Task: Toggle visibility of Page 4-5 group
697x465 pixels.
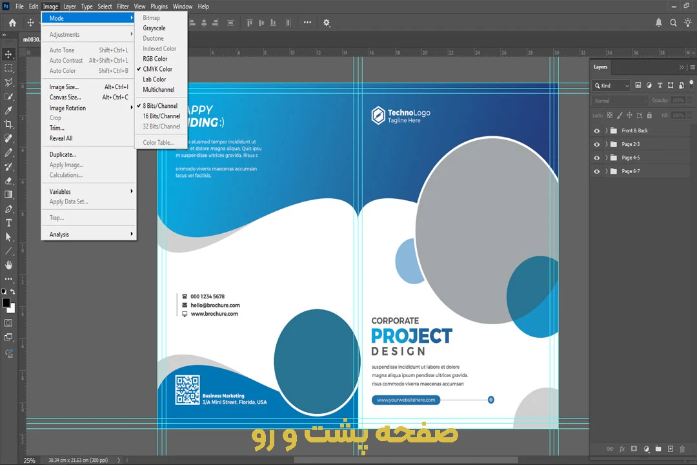Action: (596, 158)
